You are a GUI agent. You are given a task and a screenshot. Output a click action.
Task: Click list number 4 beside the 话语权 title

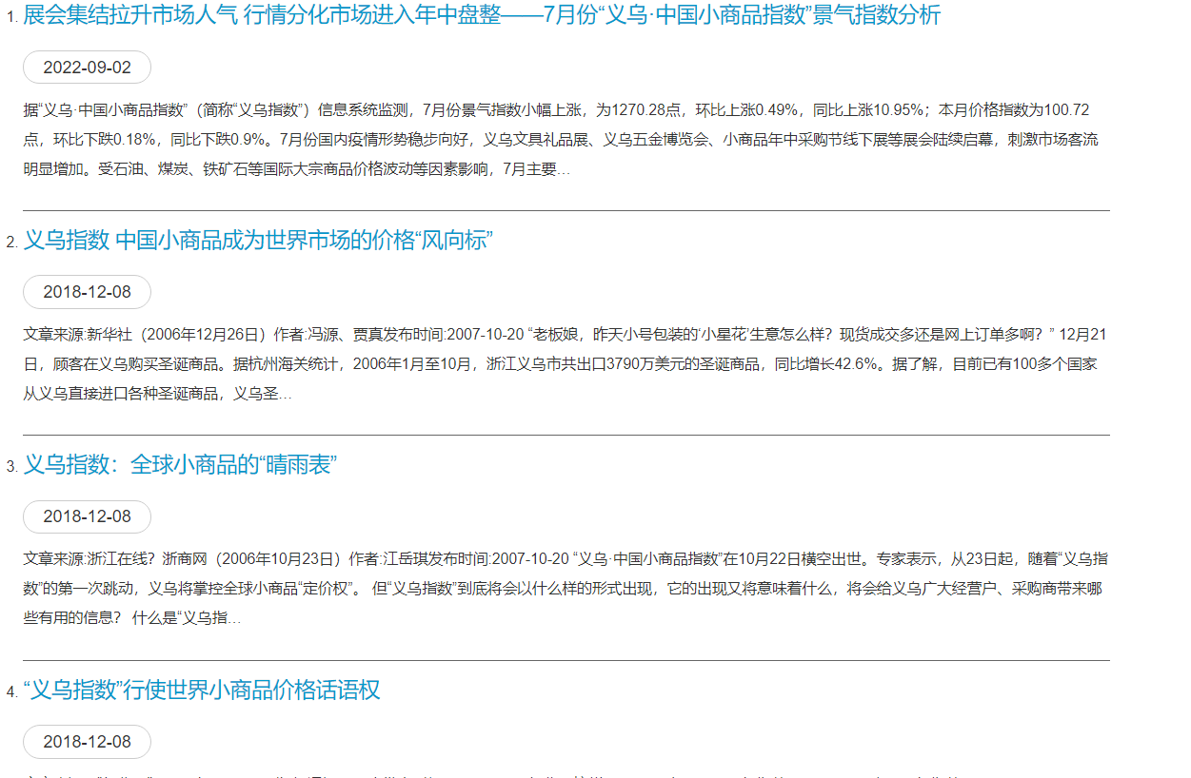click(11, 693)
